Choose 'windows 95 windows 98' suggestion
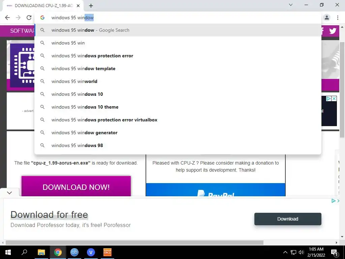Viewport: 345px width, 259px height. 178,145
